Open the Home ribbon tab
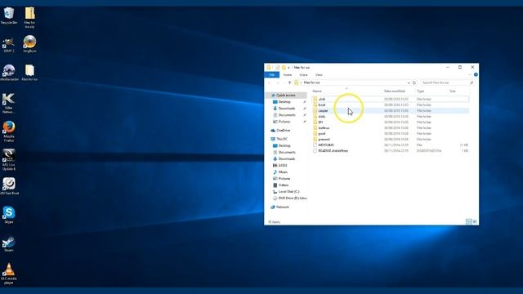 point(287,75)
